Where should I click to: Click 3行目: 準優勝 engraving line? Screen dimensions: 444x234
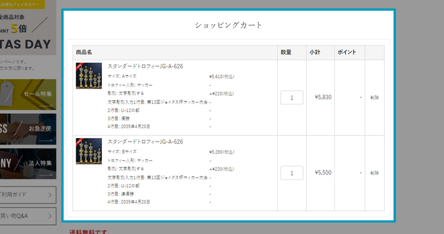(x=121, y=194)
